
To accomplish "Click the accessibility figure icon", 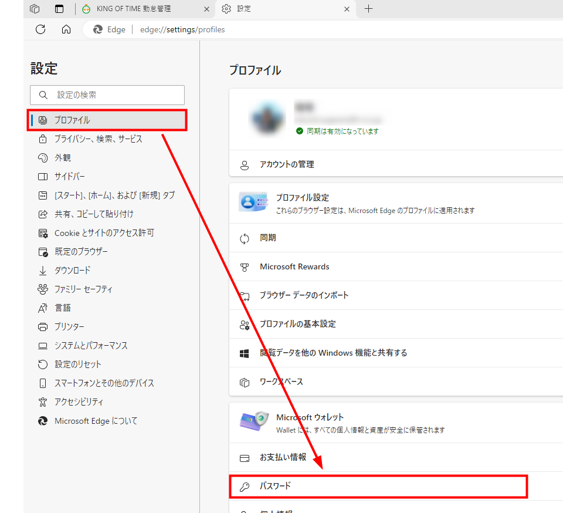I will 43,402.
